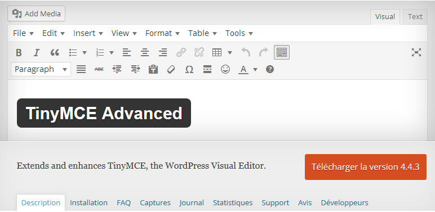
Task: Toggle the toolbar kitchen sink button
Action: [282, 52]
